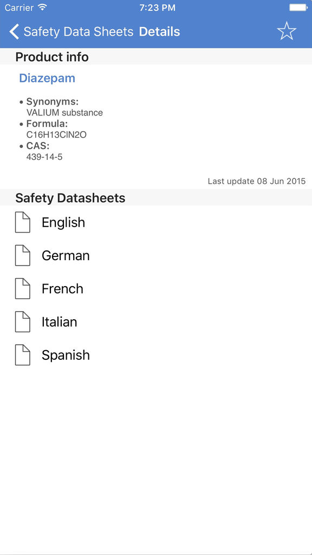Viewport: 312px width, 555px height.
Task: Tap the formula C16H13ClN2O text
Action: coord(56,135)
